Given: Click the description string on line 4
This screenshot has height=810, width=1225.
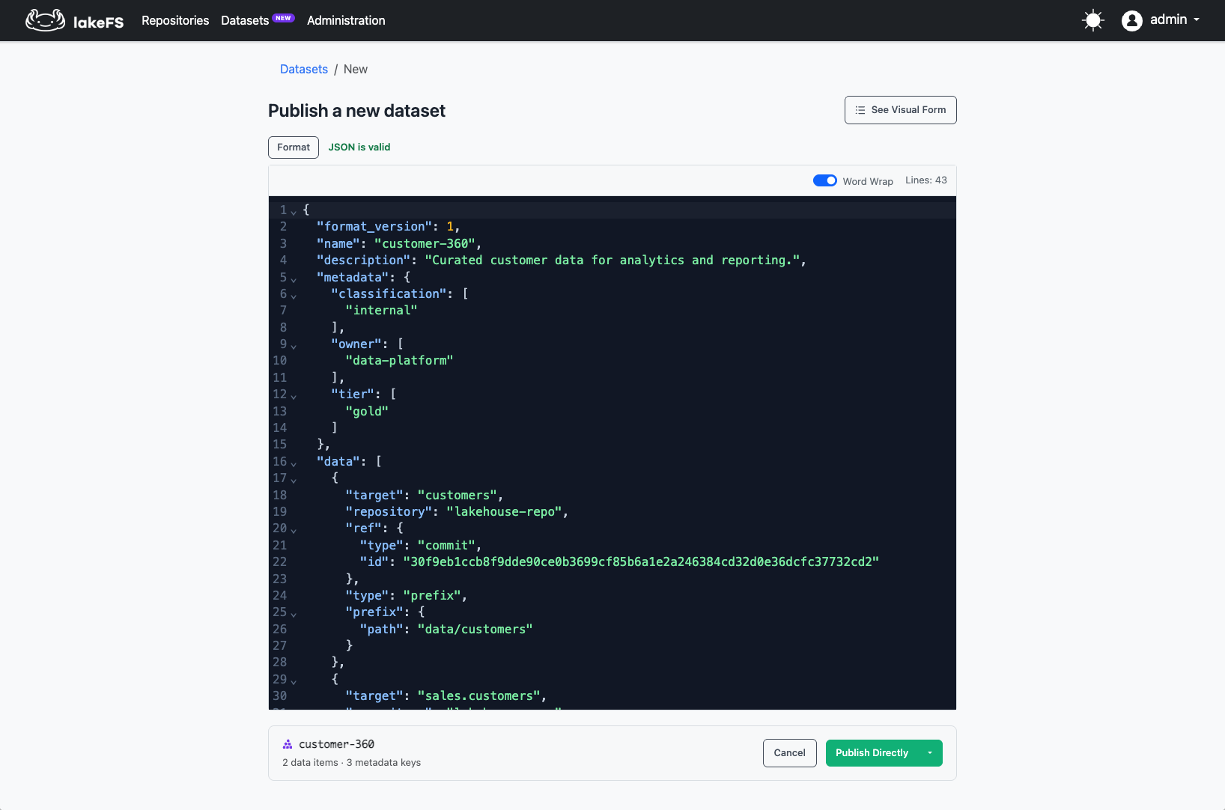Looking at the screenshot, I should (x=612, y=260).
